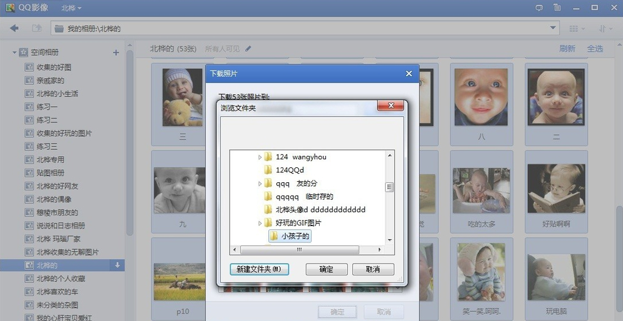Open the feedback speech bubble icon

(539, 7)
